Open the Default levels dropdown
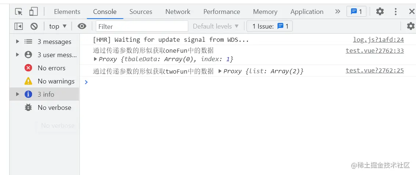The height and width of the screenshot is (175, 416). pyautogui.click(x=216, y=26)
